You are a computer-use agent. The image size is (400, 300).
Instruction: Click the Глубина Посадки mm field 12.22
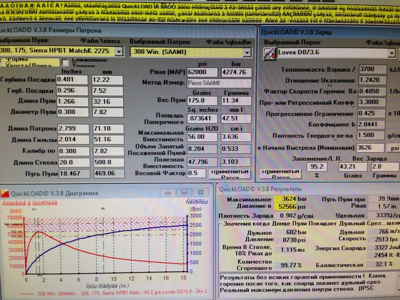107,80
